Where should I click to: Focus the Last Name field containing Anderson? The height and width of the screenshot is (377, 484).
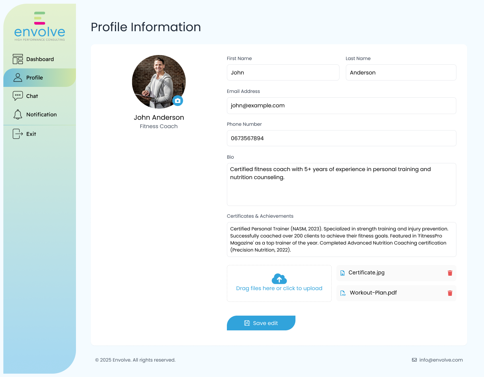(x=401, y=72)
